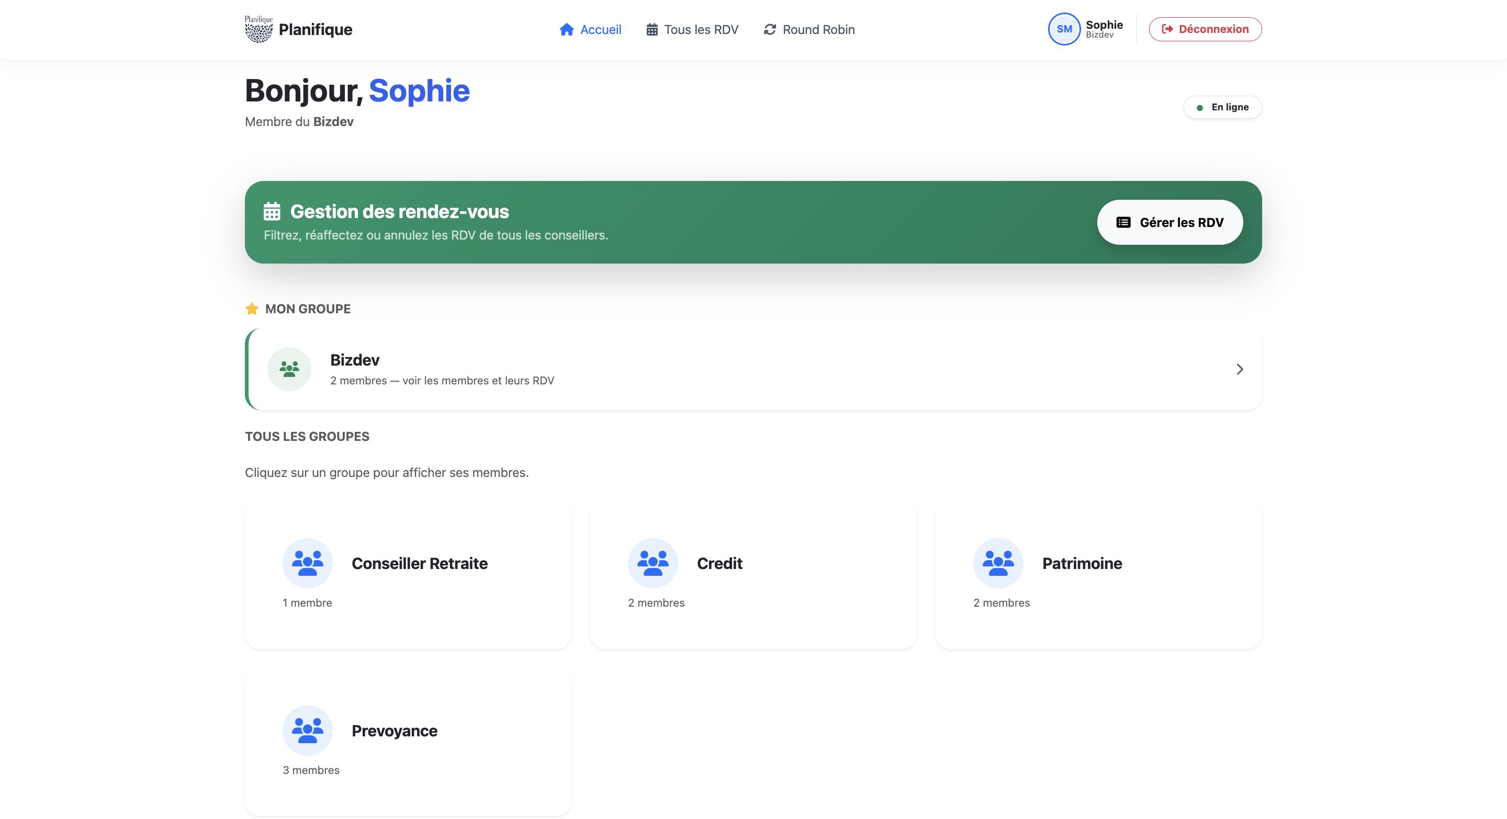The image size is (1507, 819).
Task: Click the Bizdev role label under Sophie in the header
Action: (1099, 35)
